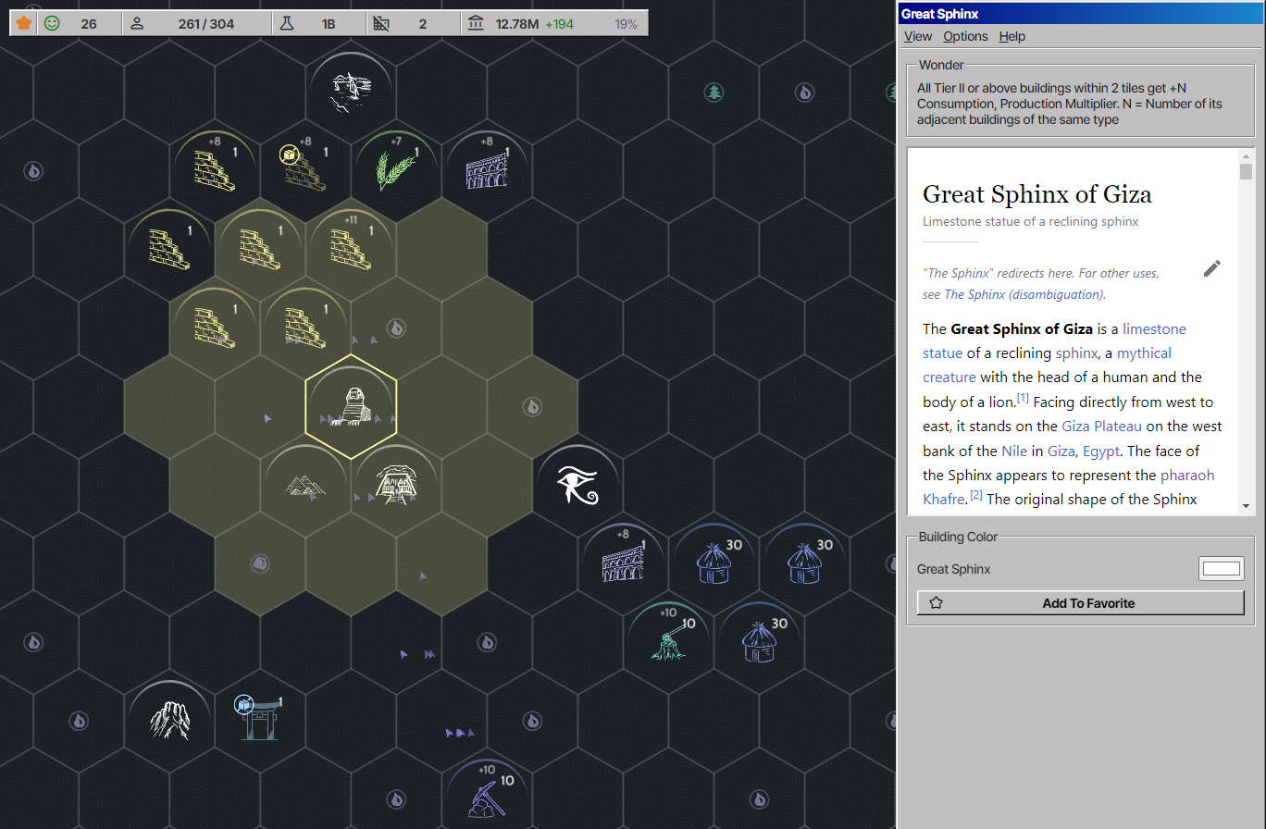Click the green tree resource deposit icon
The height and width of the screenshot is (829, 1266).
tap(714, 92)
